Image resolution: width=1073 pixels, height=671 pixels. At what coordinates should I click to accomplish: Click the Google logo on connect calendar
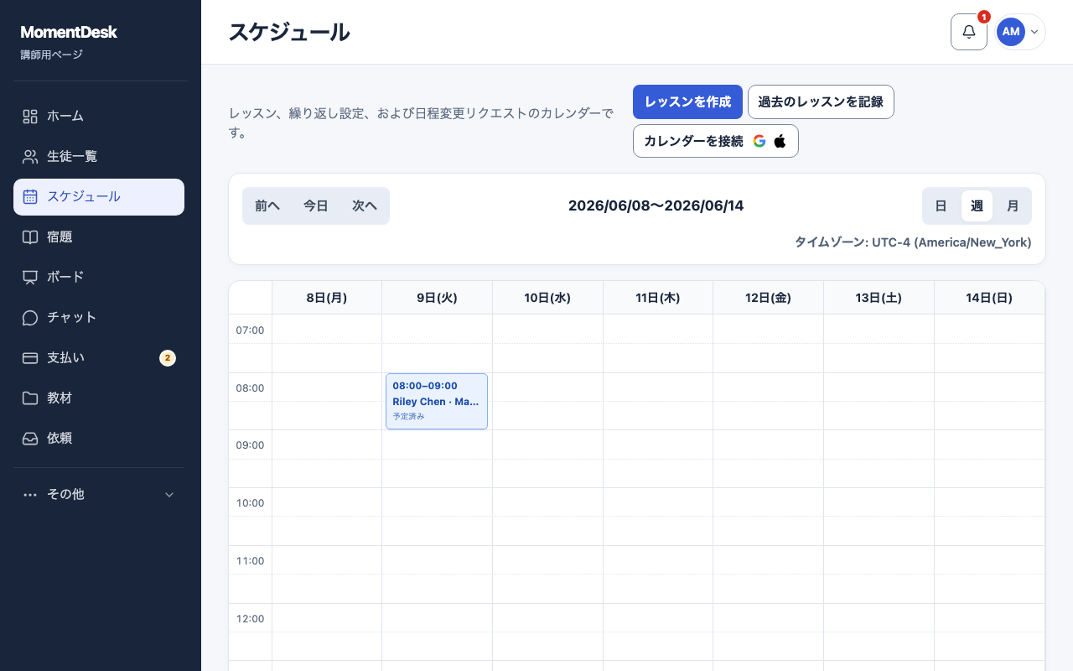point(759,141)
